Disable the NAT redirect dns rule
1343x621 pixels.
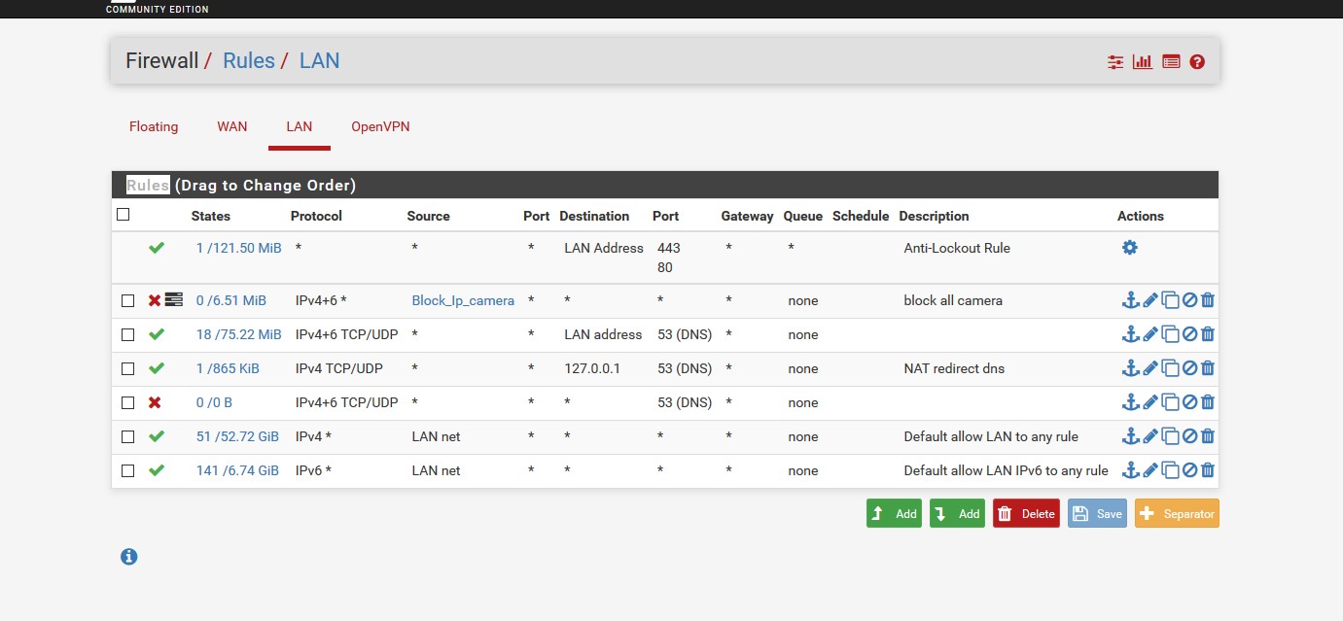[1188, 368]
